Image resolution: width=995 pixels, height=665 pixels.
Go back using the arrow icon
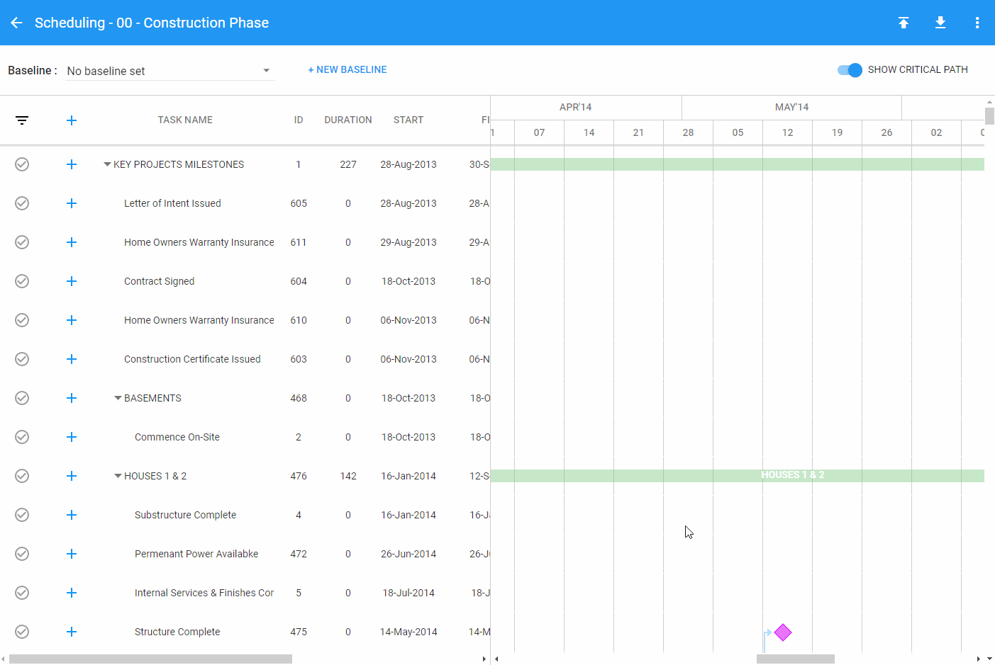pyautogui.click(x=17, y=23)
